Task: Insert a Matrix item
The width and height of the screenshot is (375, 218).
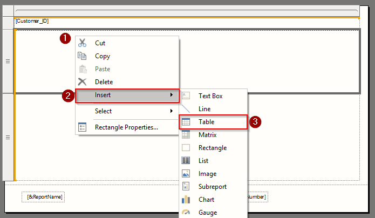Action: tap(213, 135)
